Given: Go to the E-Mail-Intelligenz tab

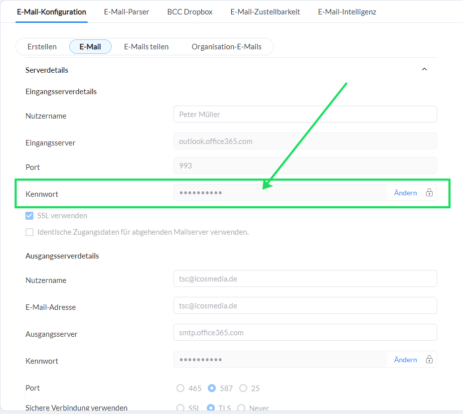Looking at the screenshot, I should (347, 12).
